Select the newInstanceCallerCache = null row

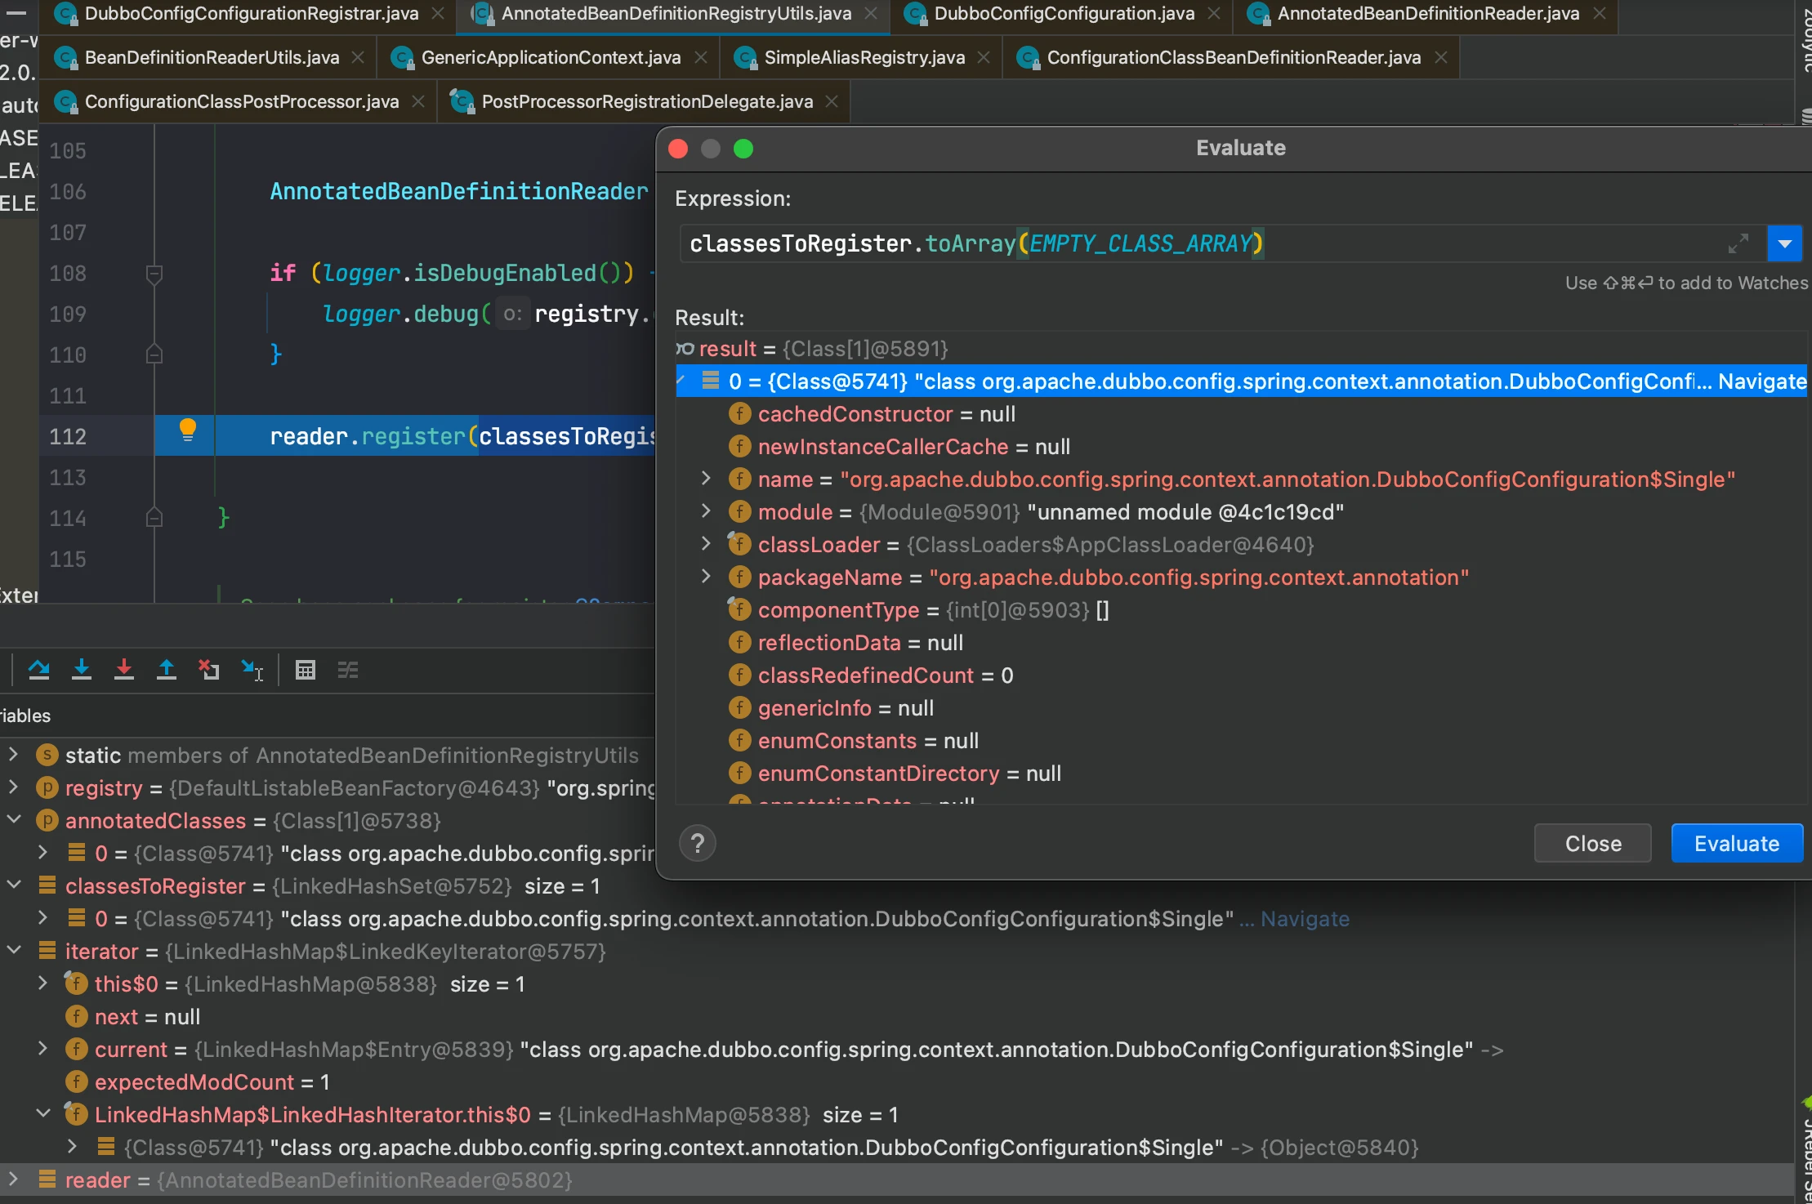1241,447
